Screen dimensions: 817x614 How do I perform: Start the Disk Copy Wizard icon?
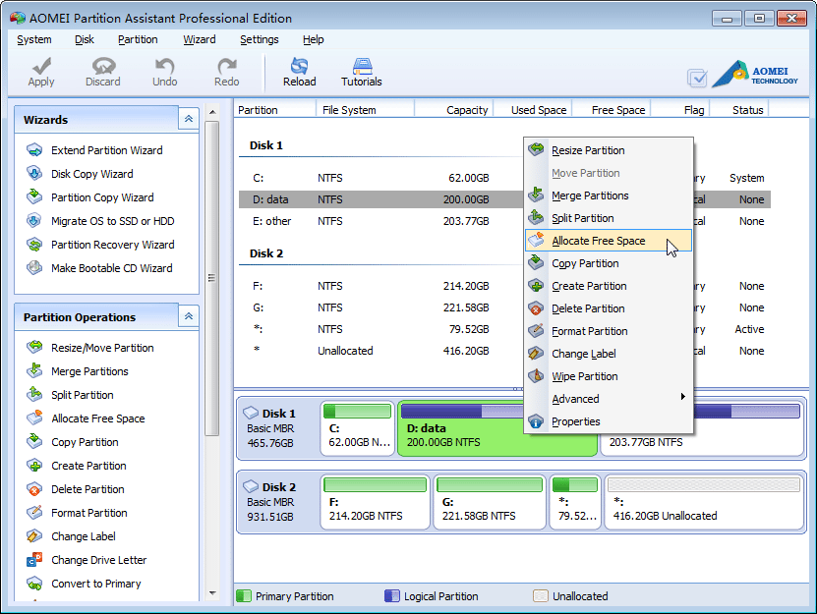click(x=34, y=174)
